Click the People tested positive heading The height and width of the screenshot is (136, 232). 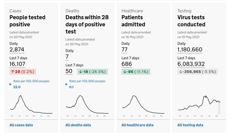pos(28,21)
